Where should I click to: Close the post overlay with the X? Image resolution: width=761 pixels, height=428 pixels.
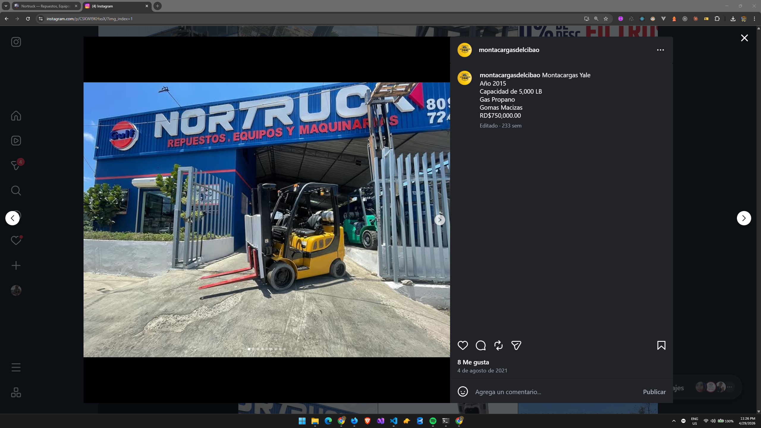(x=744, y=38)
